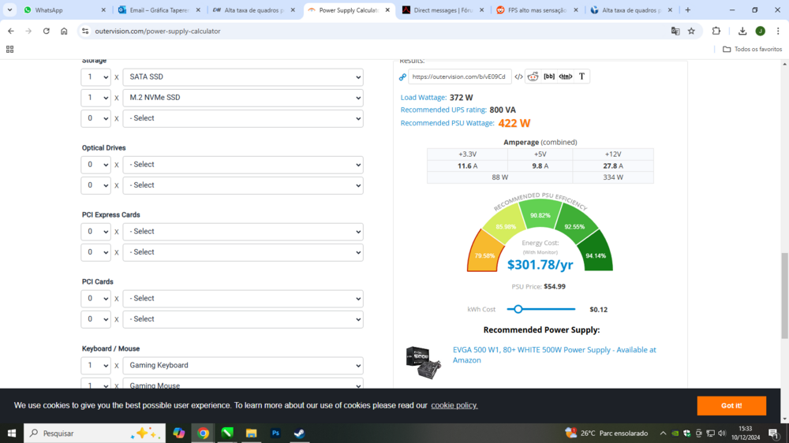Open quantity dropdown for first PCI Express card
Image resolution: width=789 pixels, height=443 pixels.
pyautogui.click(x=95, y=232)
